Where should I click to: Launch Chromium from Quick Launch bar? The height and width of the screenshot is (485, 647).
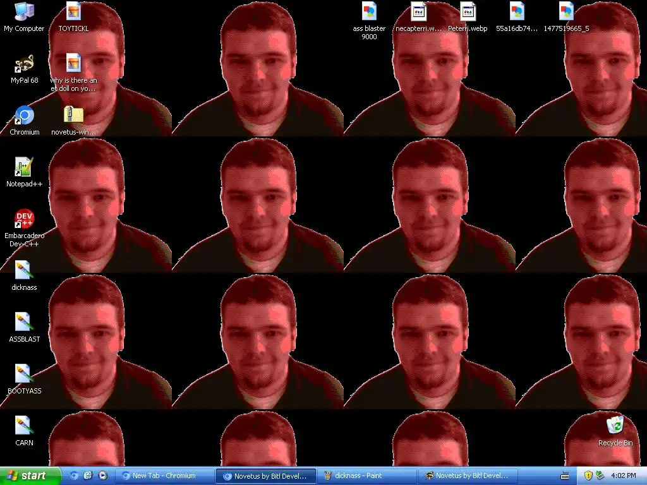74,476
